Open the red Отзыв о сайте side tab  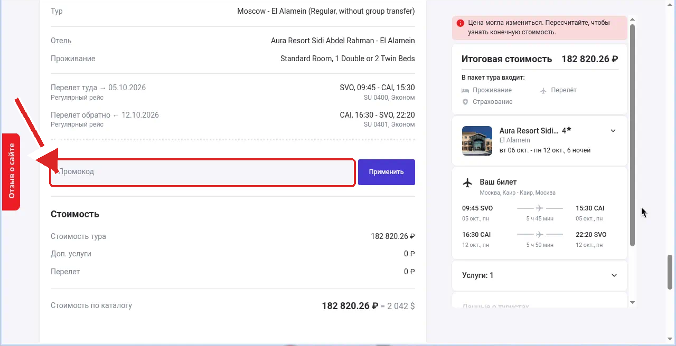pyautogui.click(x=11, y=172)
